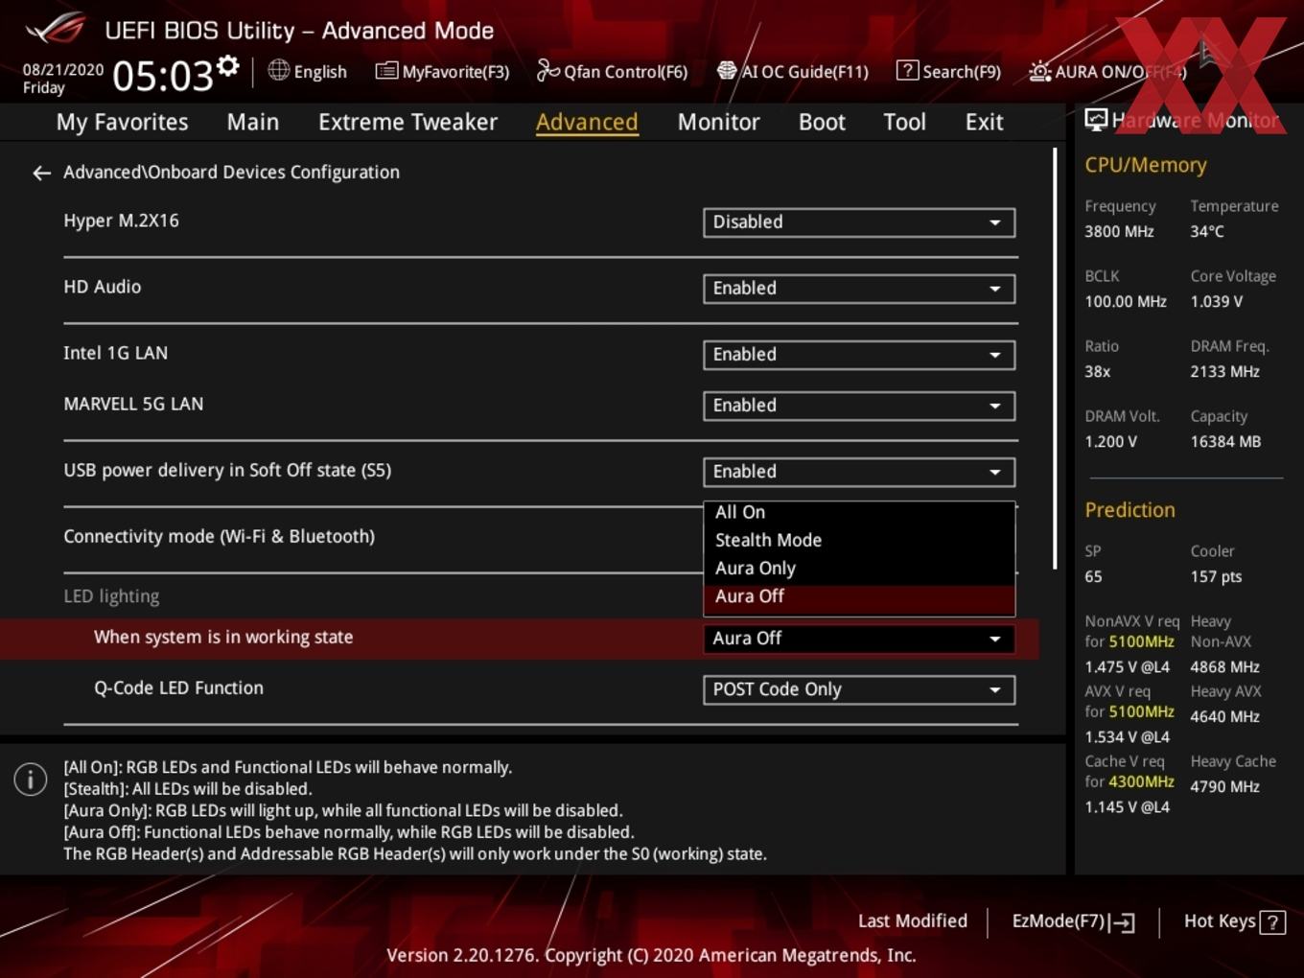Click the Hardware Monitor screen icon
Viewport: 1304px width, 978px height.
pyautogui.click(x=1096, y=120)
